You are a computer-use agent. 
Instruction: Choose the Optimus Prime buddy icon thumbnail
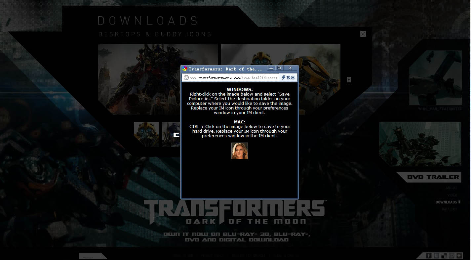click(171, 134)
